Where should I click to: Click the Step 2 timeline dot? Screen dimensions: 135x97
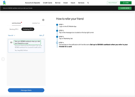[57, 31]
